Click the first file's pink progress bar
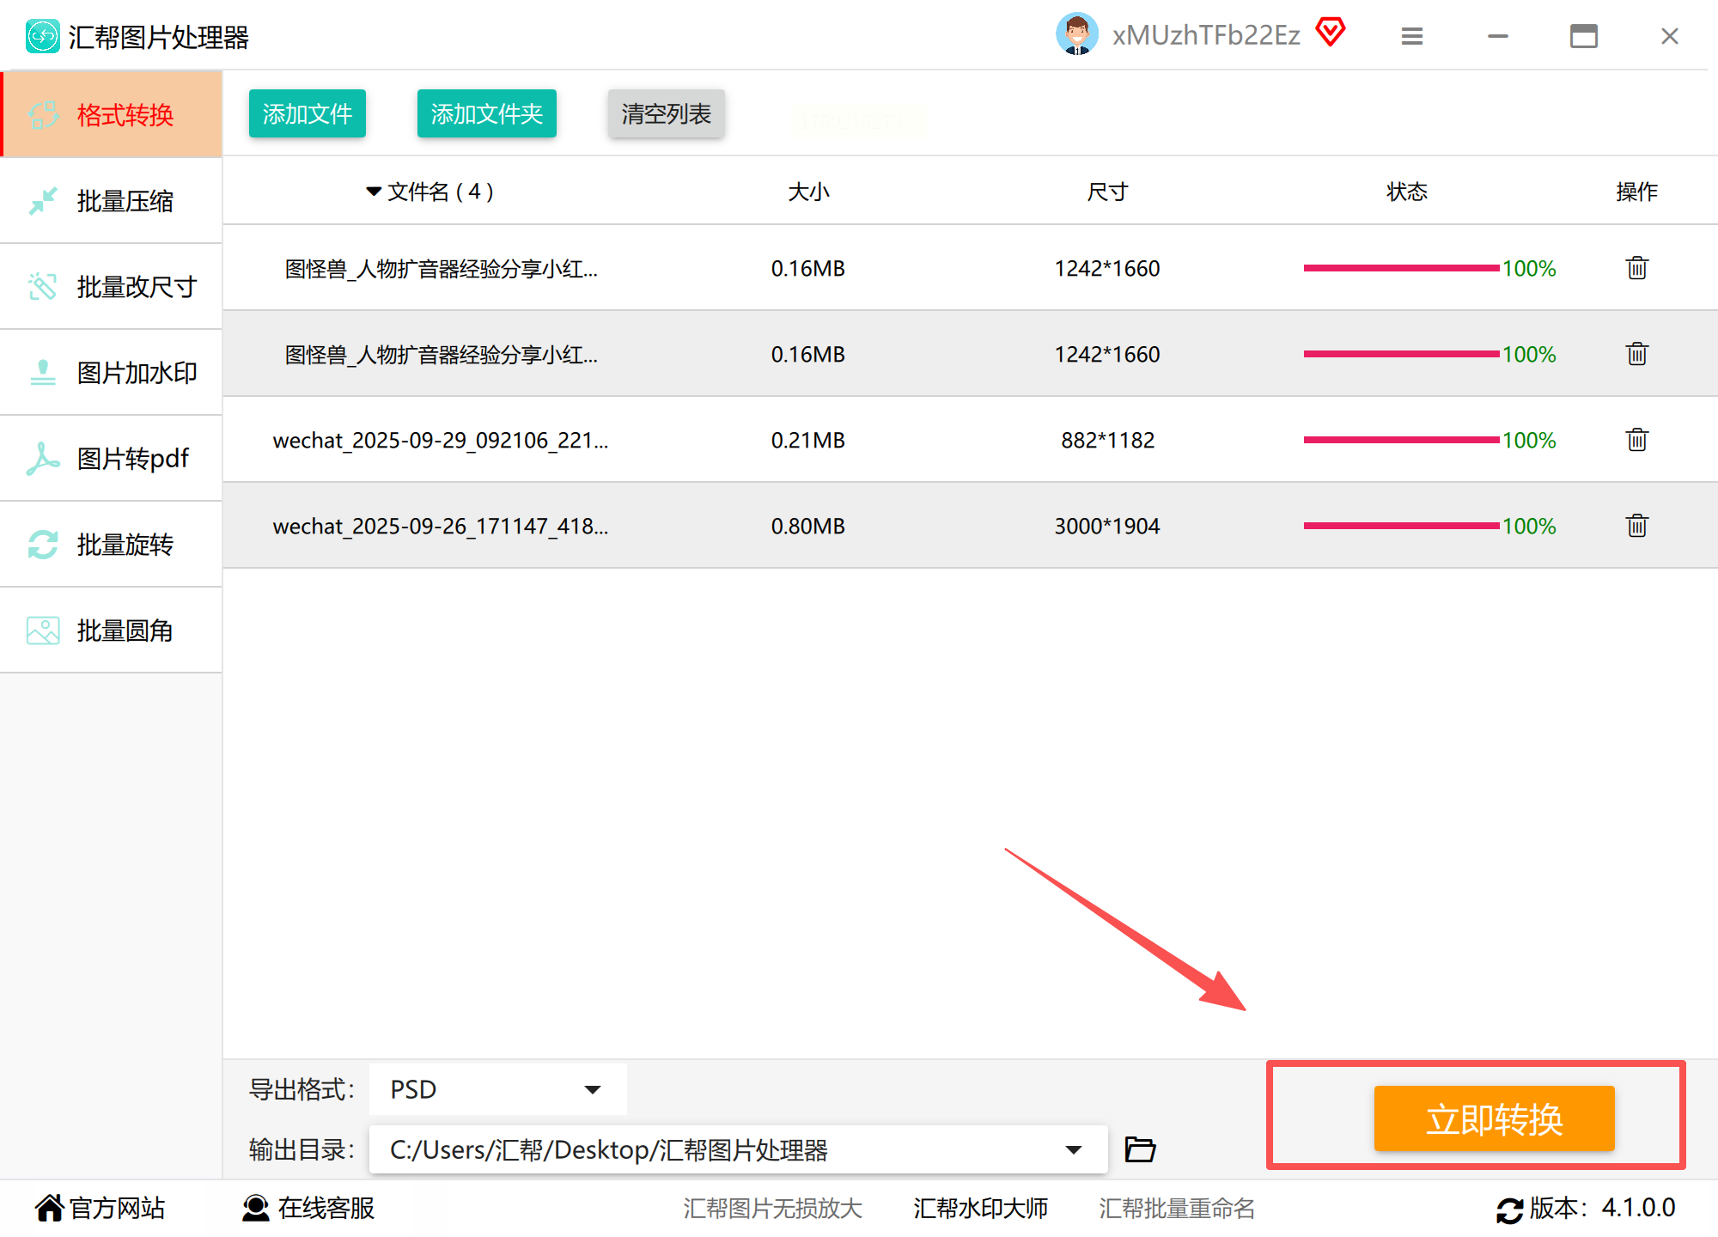1718x1237 pixels. 1400,268
